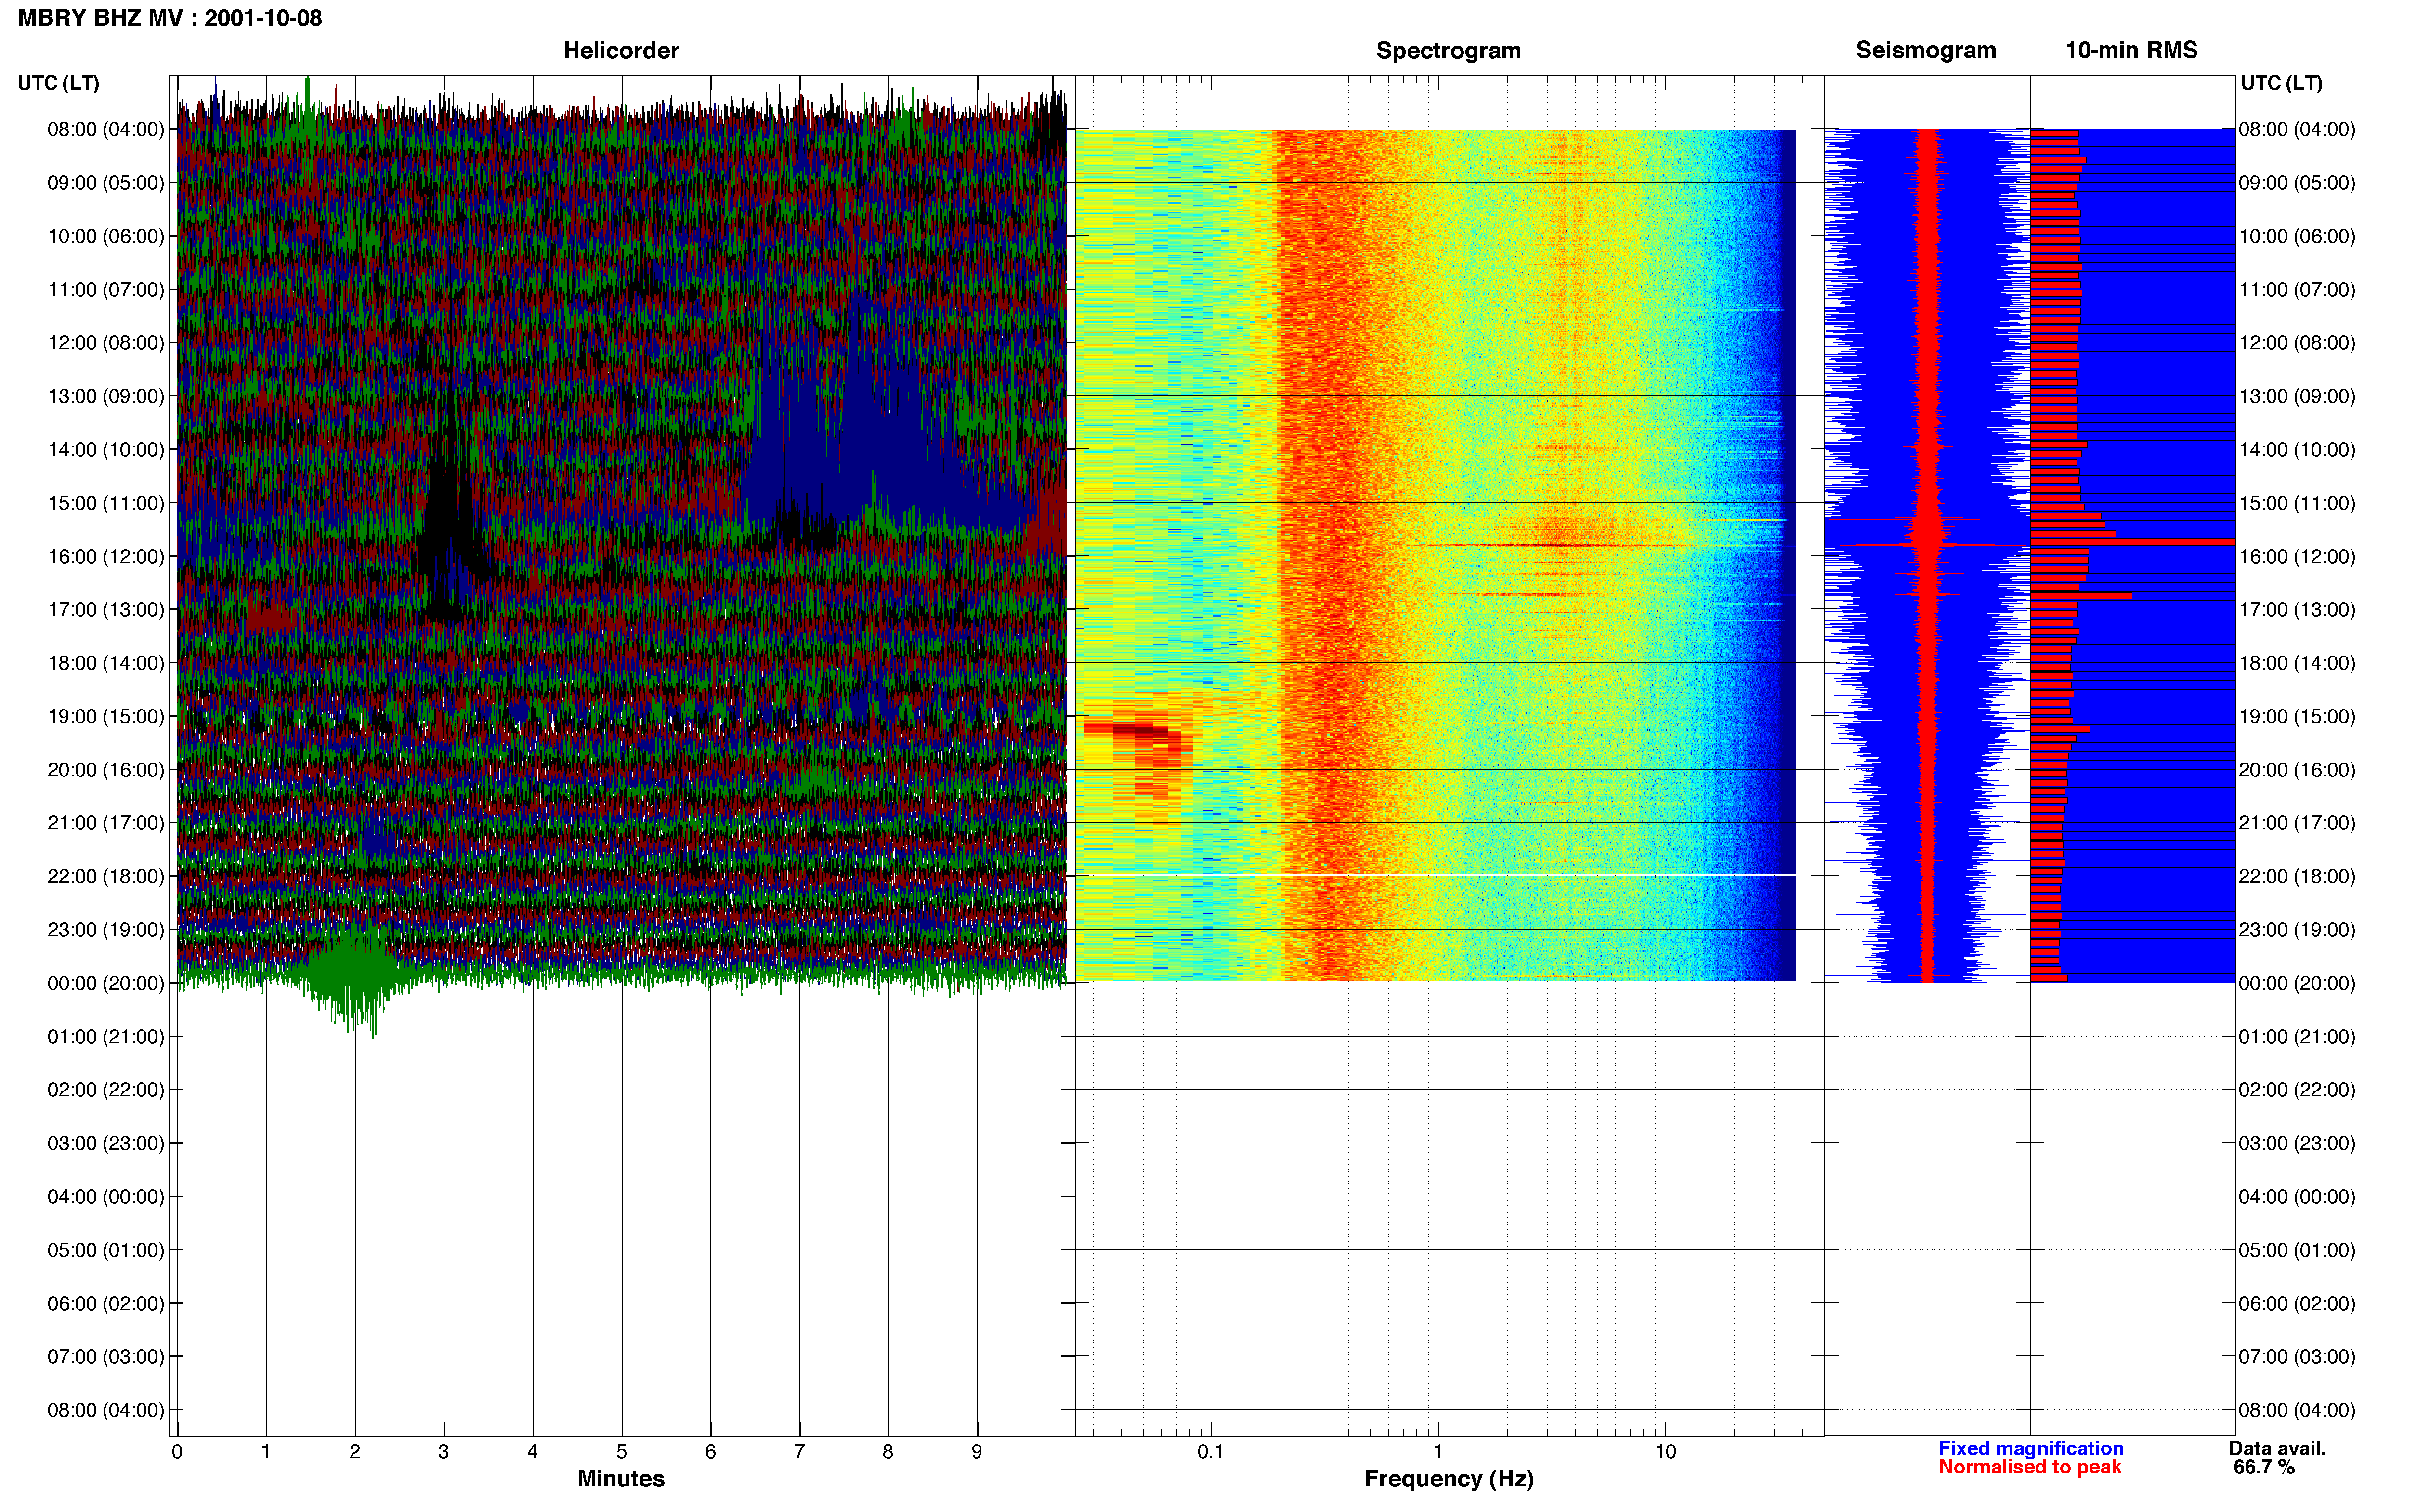Click the station title 'MBRY BHZ MV : 2001-10-08'
The image size is (2417, 1512).
(x=170, y=18)
